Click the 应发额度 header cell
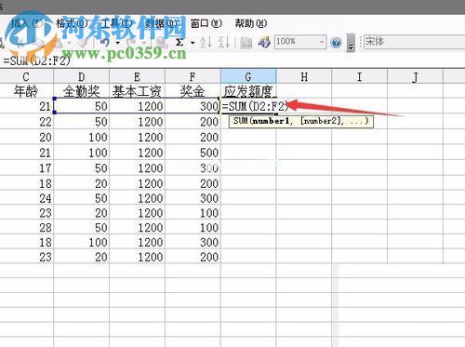 (248, 91)
